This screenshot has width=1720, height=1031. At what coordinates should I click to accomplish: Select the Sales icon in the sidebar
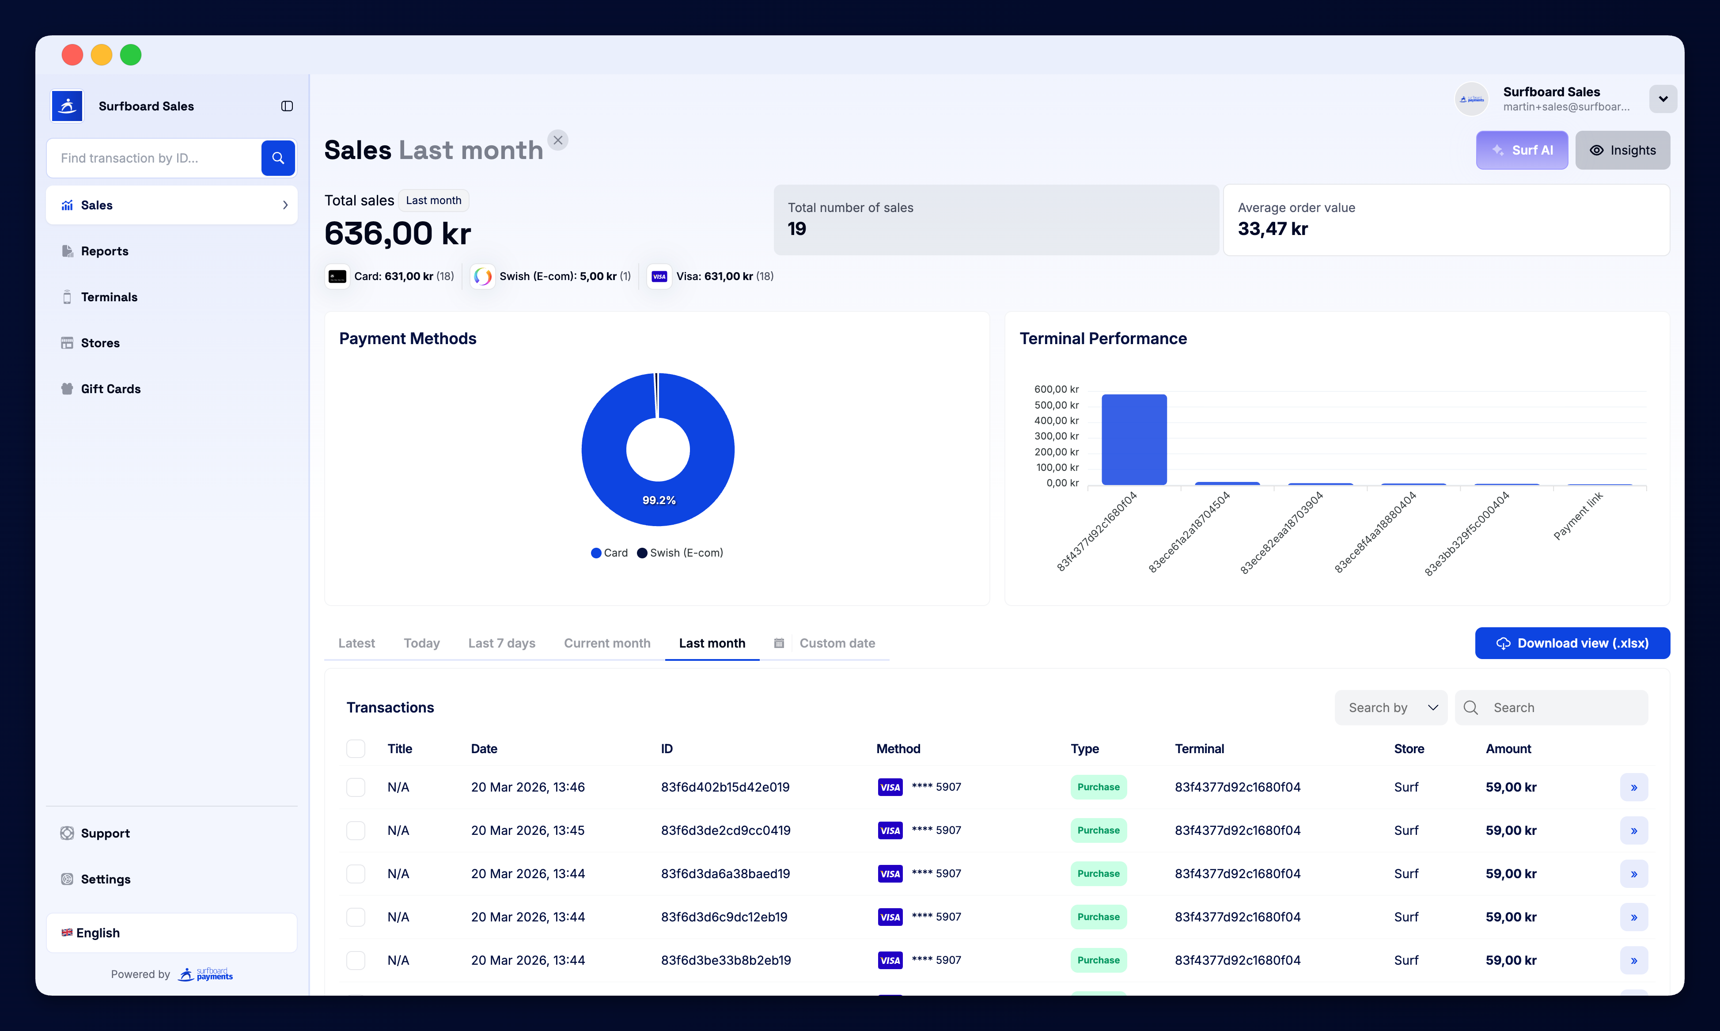pos(67,204)
